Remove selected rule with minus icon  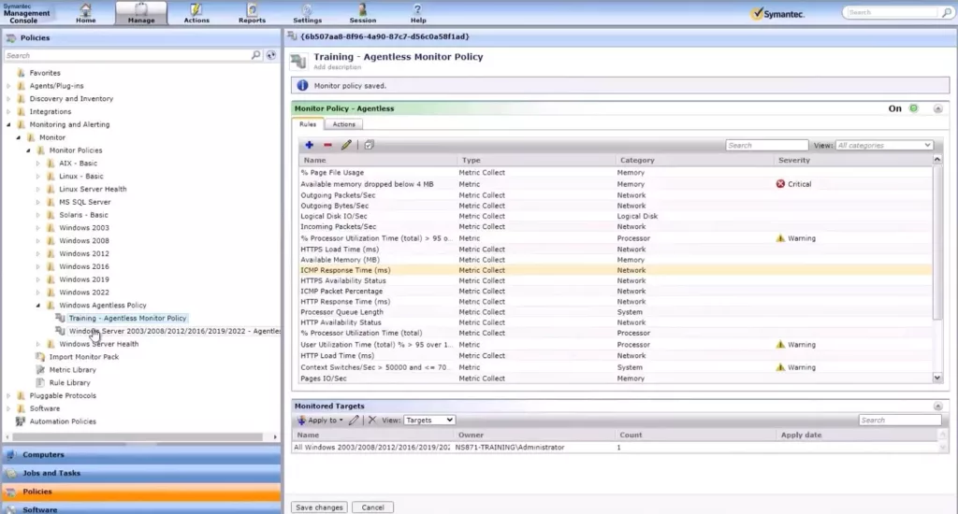[327, 145]
